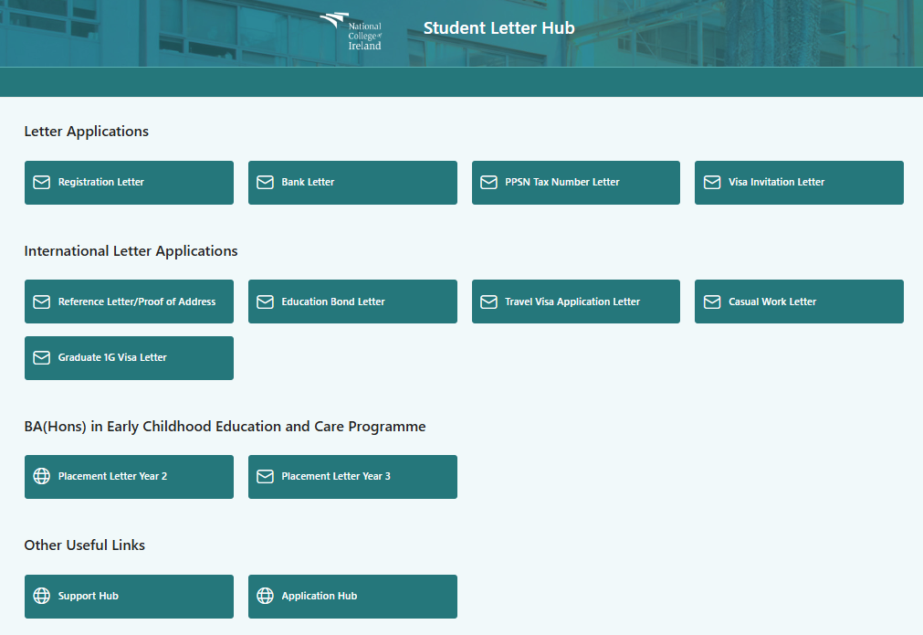Open the Education Bond Letter form
The height and width of the screenshot is (635, 923).
pos(351,302)
